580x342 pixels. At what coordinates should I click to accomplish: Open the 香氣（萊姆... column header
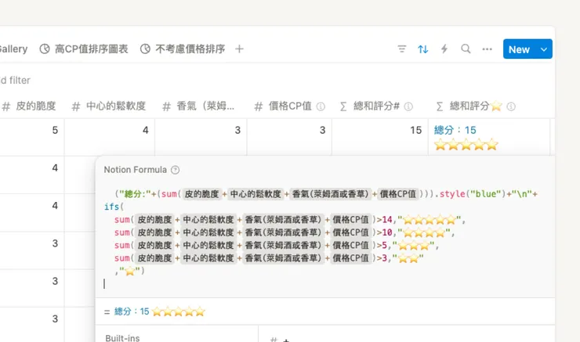pos(198,106)
